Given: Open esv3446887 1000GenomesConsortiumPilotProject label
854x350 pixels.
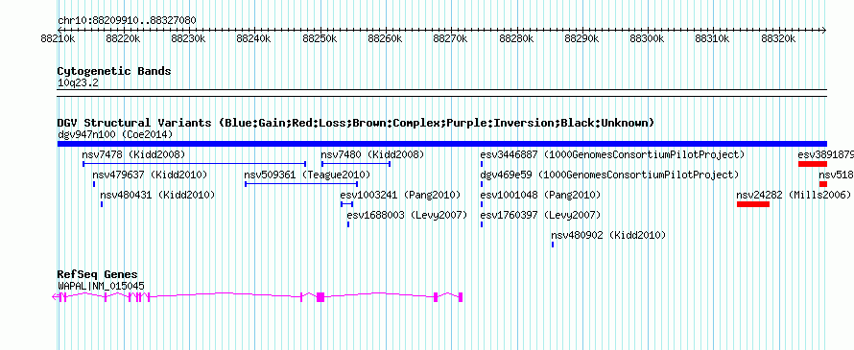Looking at the screenshot, I should pos(612,155).
